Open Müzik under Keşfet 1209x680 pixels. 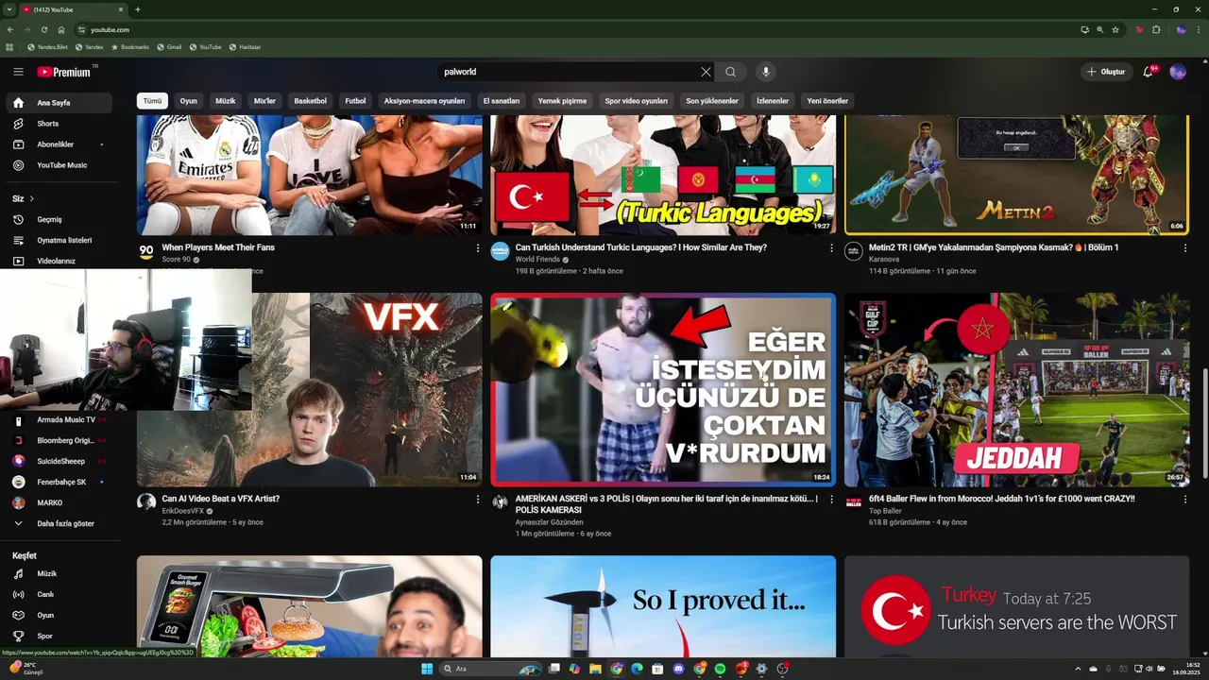tap(60, 573)
